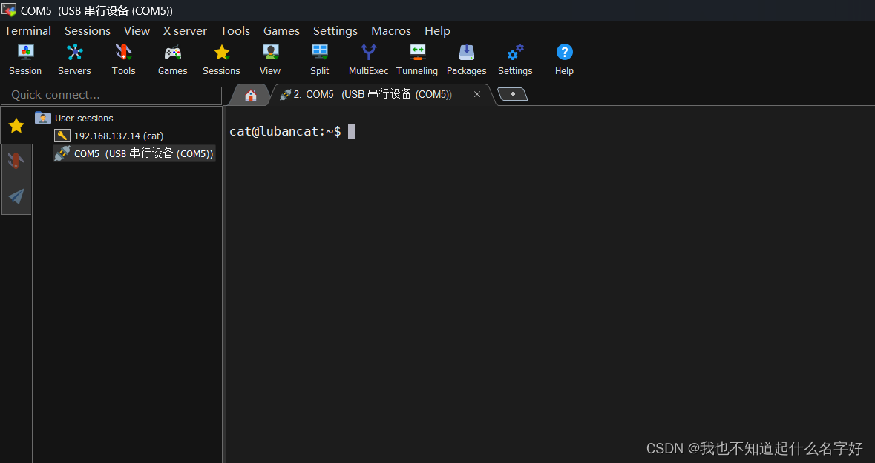
Task: Open the Settings gears toolbar icon
Action: point(515,59)
